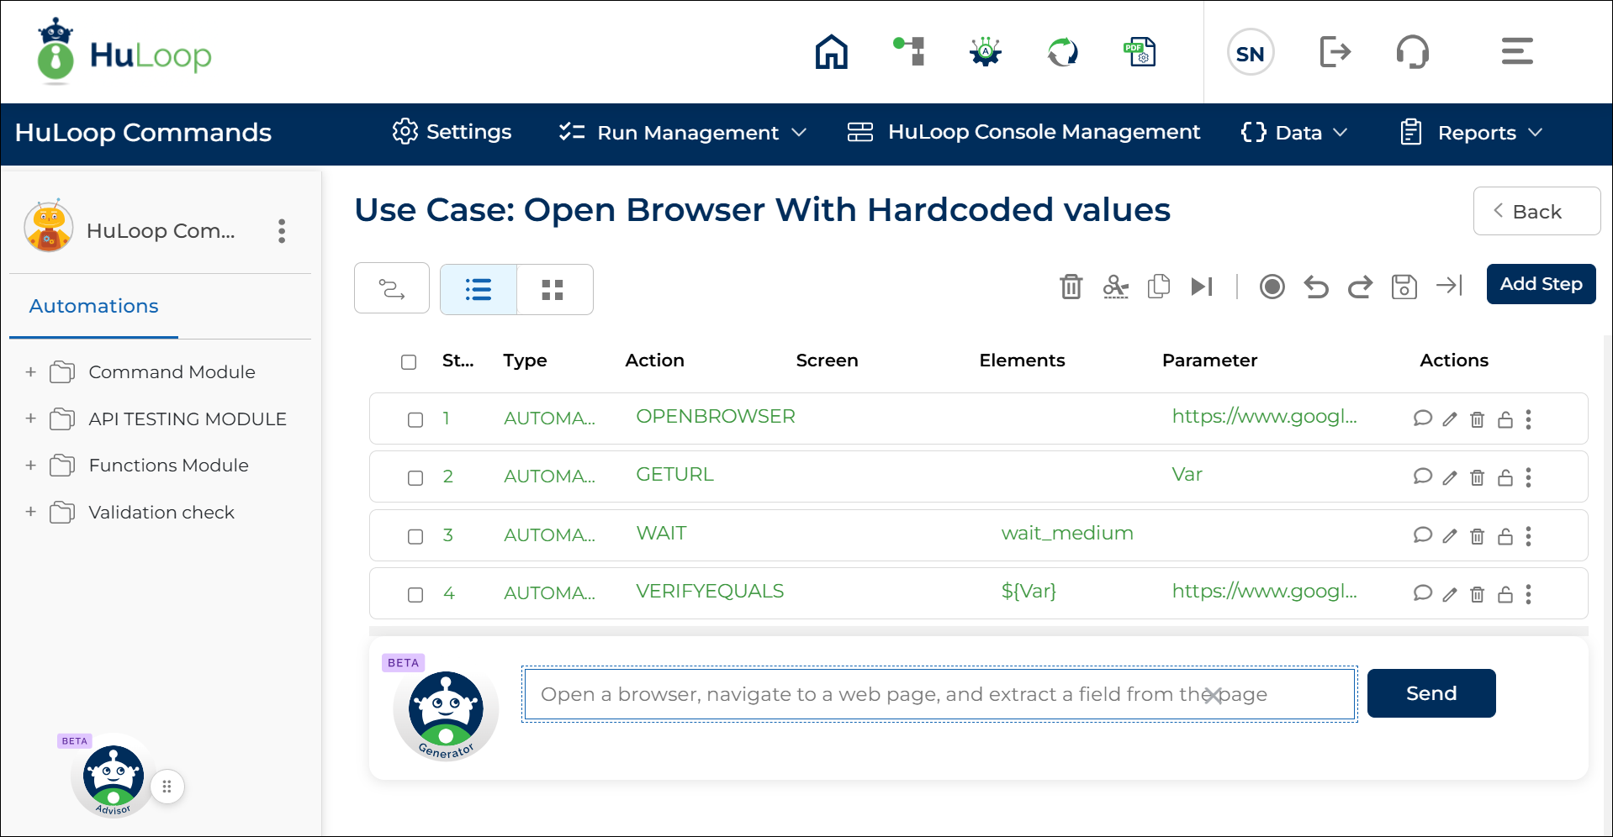
Task: Open the logout icon in header
Action: tap(1335, 52)
